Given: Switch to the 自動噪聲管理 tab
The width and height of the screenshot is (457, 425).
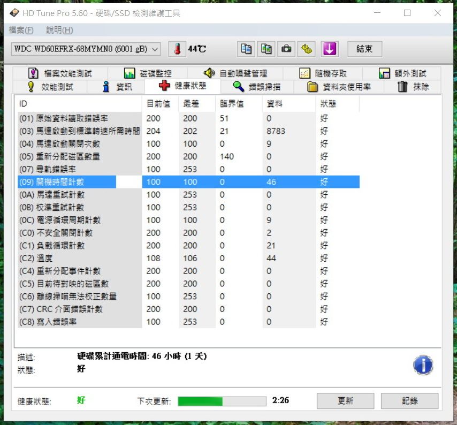Looking at the screenshot, I should pyautogui.click(x=235, y=73).
